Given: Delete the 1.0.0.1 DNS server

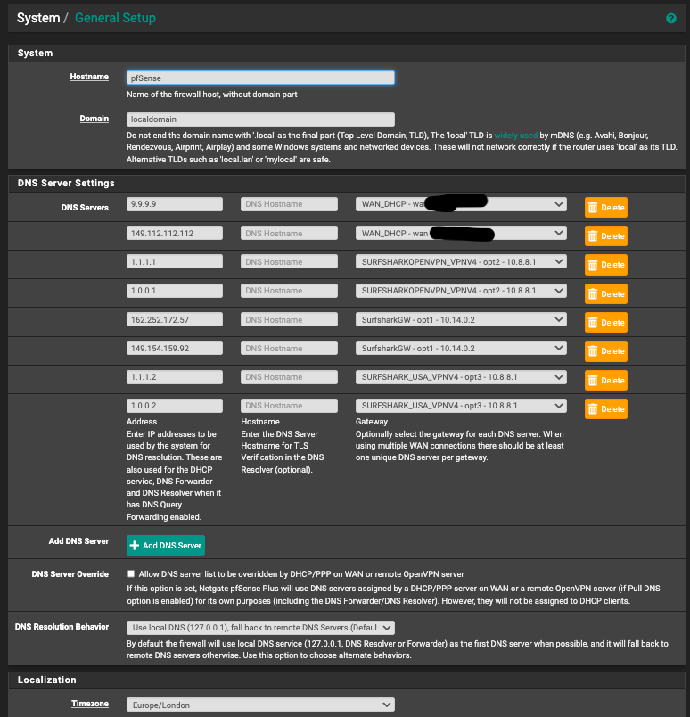Looking at the screenshot, I should (x=606, y=294).
